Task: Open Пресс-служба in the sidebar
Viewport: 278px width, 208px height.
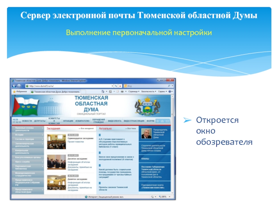Action: coord(28,162)
